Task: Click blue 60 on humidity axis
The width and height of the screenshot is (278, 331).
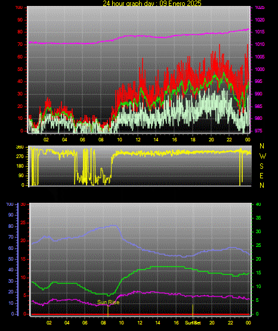Action: coord(11,248)
